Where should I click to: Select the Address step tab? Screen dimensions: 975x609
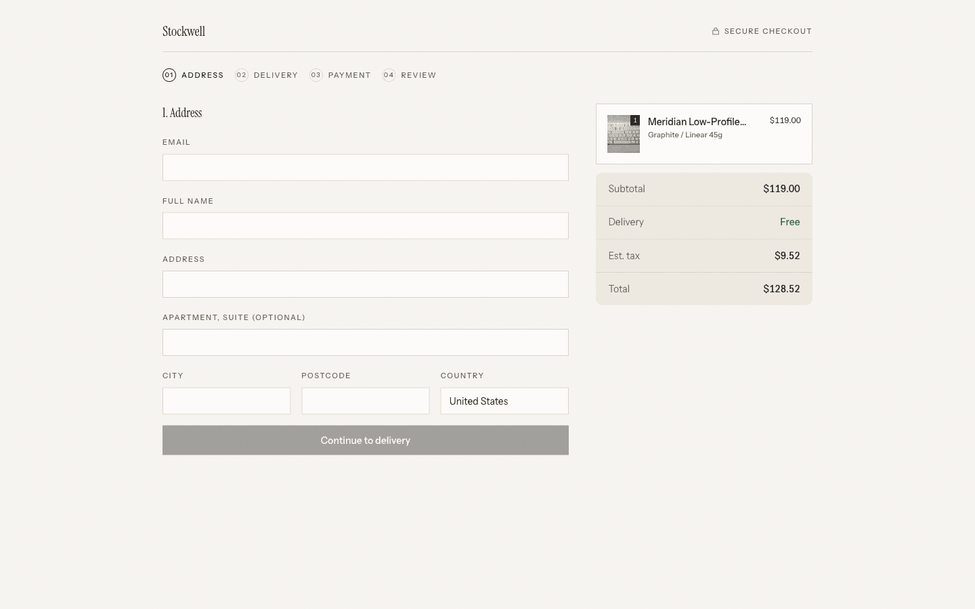(x=194, y=75)
